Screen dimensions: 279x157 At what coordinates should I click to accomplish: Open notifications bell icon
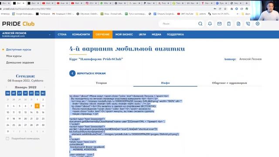pyautogui.click(x=210, y=24)
